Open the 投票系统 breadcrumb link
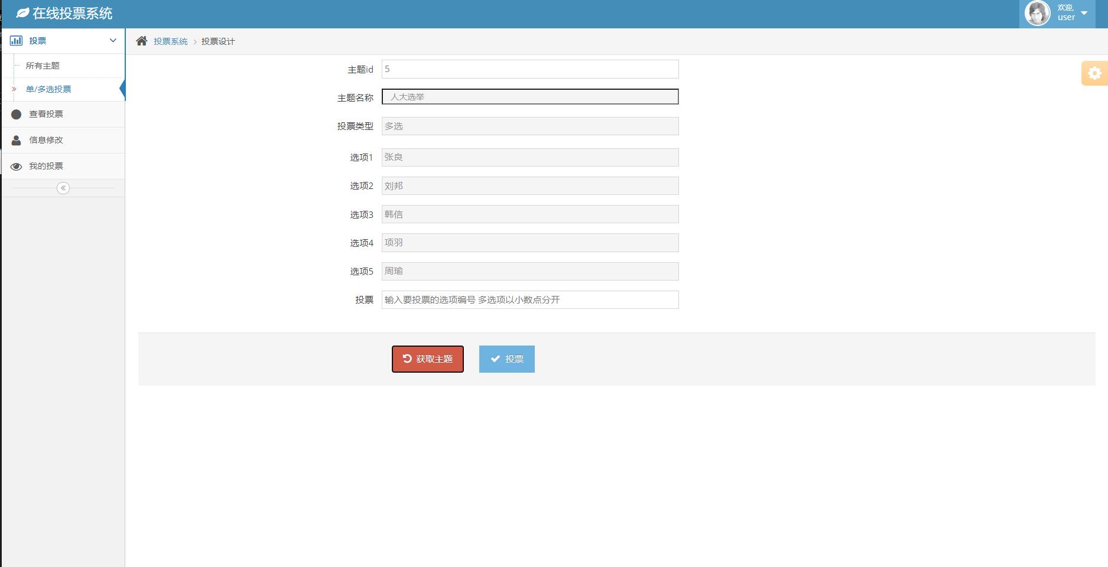This screenshot has width=1108, height=567. (170, 41)
